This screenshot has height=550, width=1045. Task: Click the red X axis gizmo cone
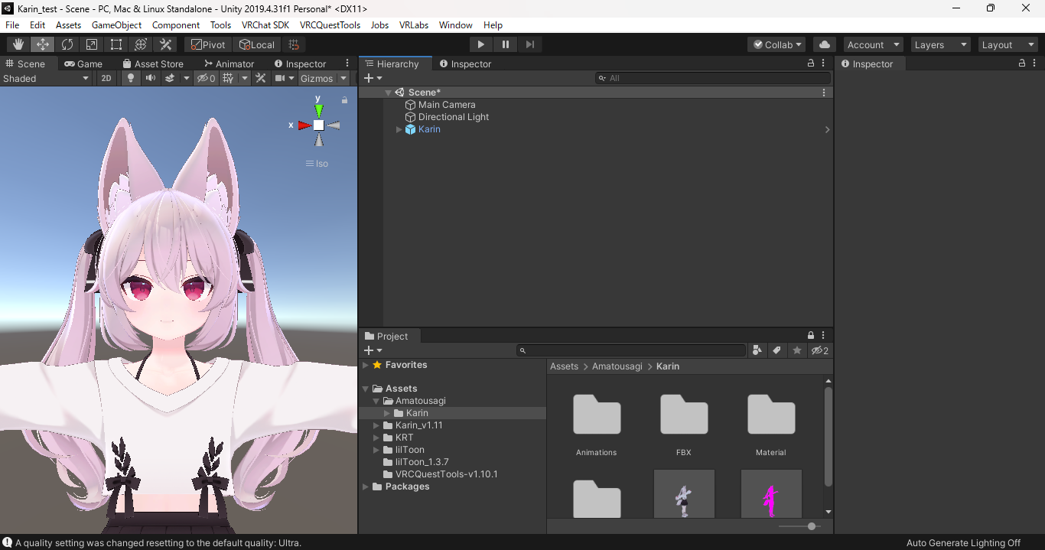point(304,125)
